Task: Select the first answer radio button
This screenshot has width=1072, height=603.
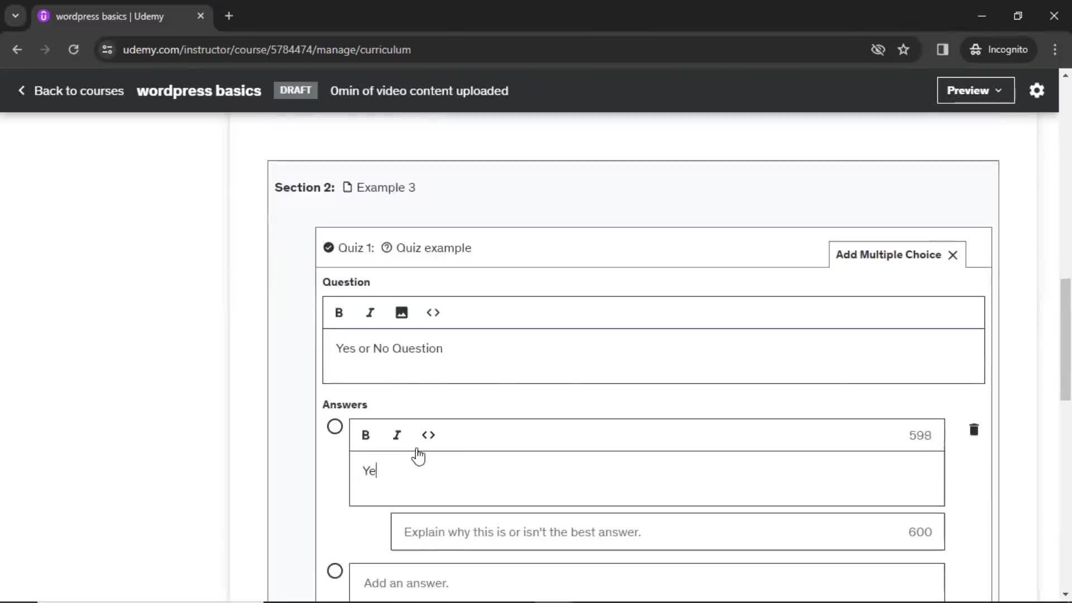Action: click(x=334, y=427)
